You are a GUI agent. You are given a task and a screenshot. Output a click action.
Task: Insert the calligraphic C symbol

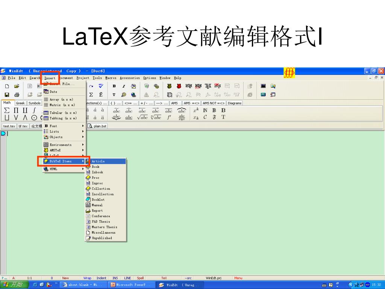pos(205,117)
